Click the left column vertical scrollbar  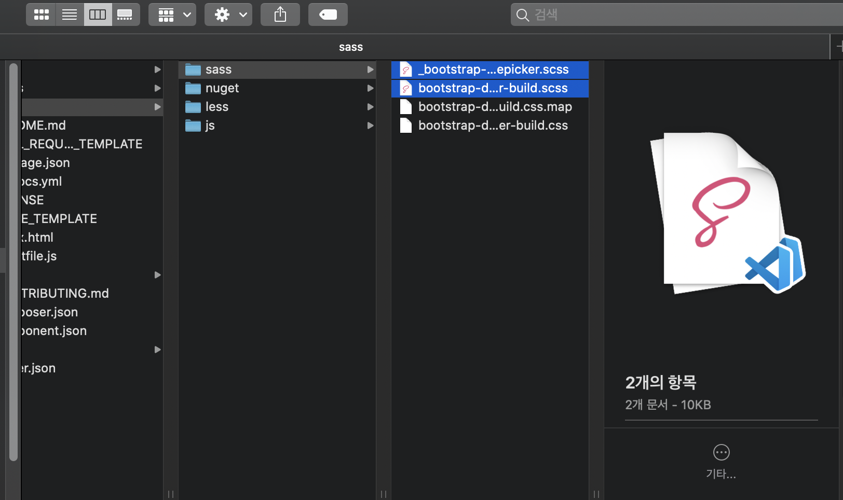coord(13,262)
